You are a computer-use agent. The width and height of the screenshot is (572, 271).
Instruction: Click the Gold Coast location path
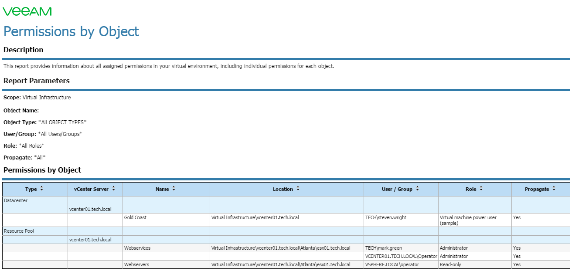[255, 217]
